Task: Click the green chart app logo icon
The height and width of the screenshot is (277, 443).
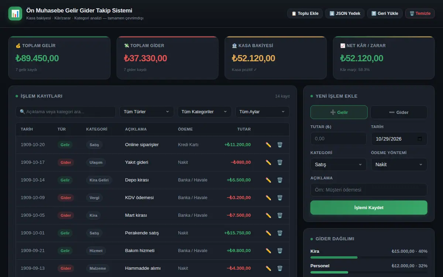Action: tap(15, 14)
